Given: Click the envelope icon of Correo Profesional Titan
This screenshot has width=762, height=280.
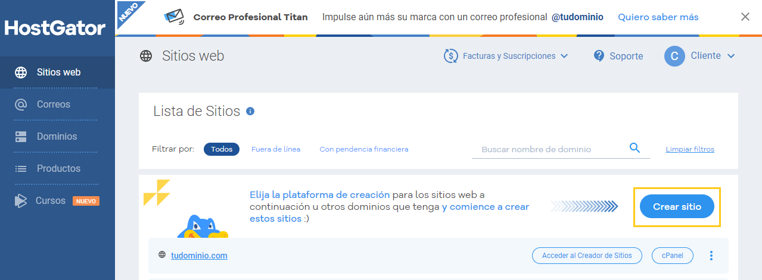Looking at the screenshot, I should pyautogui.click(x=174, y=17).
